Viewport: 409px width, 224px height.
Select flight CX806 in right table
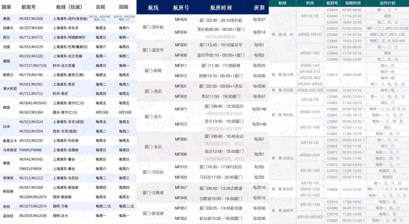pos(332,90)
